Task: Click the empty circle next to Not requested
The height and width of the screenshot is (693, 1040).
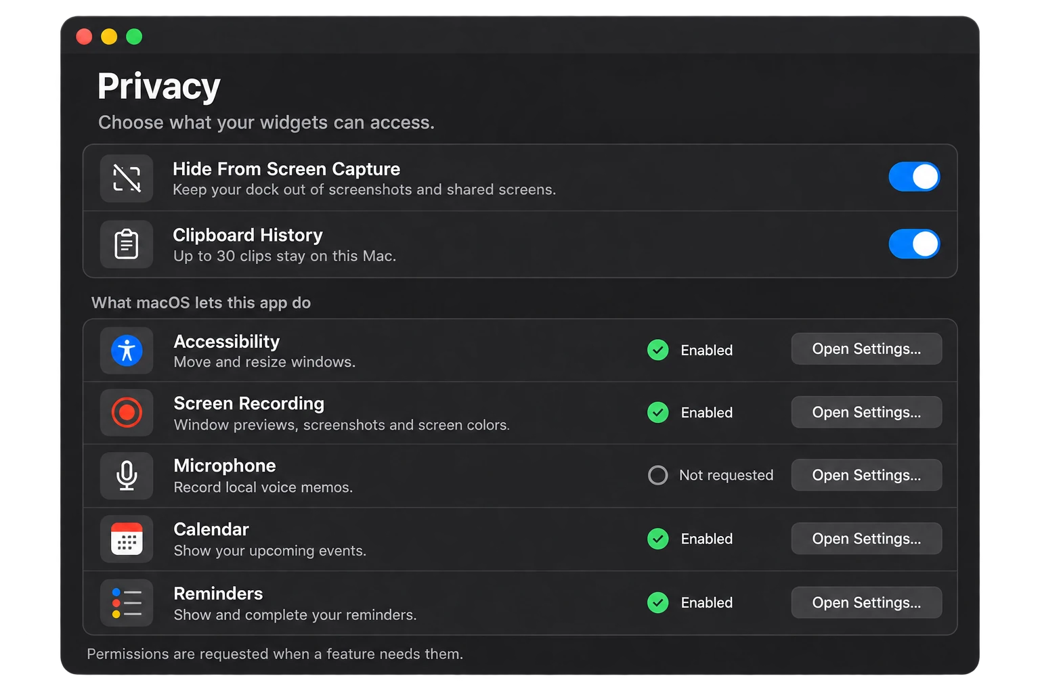Action: [x=657, y=475]
